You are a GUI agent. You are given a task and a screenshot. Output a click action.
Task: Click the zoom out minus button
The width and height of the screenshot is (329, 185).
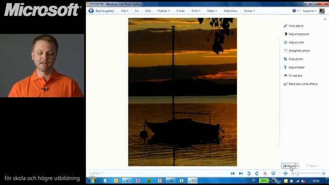coord(293,174)
